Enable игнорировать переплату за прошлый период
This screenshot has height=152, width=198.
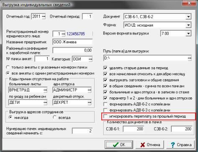point(105,116)
